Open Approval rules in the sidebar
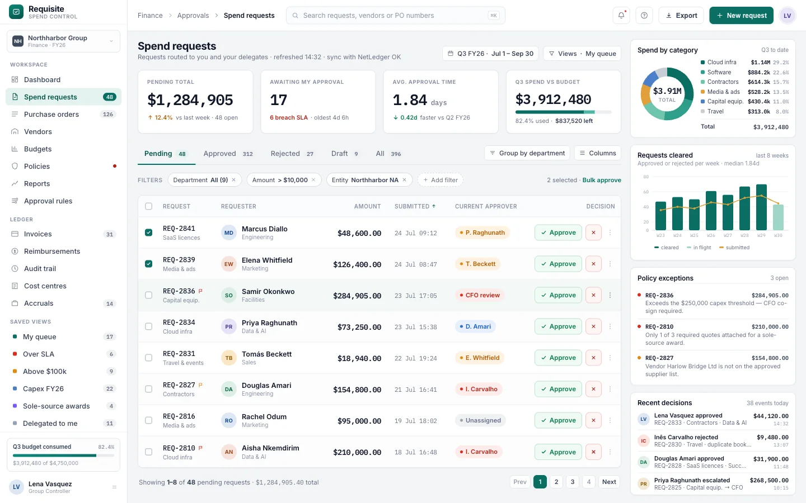The width and height of the screenshot is (806, 503). 63,201
